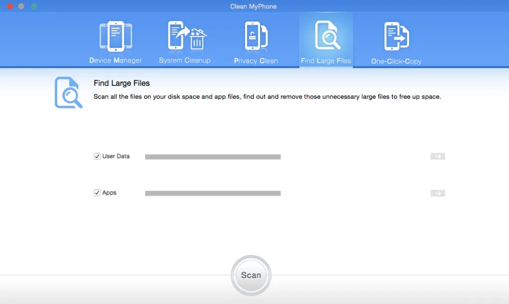Click the User Data progress bar
This screenshot has width=509, height=304.
pos(213,157)
